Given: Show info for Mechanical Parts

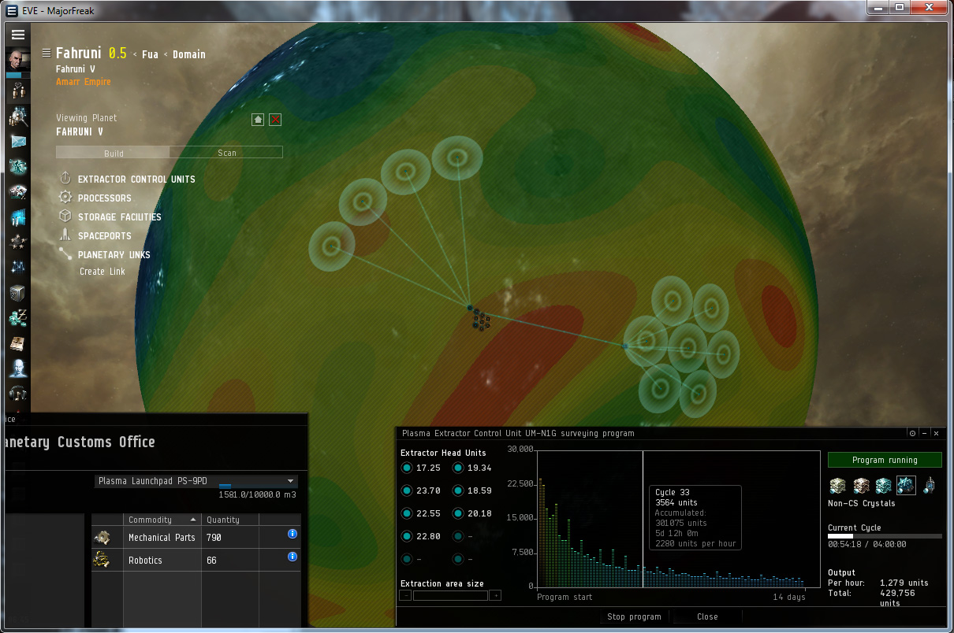Looking at the screenshot, I should (x=293, y=534).
